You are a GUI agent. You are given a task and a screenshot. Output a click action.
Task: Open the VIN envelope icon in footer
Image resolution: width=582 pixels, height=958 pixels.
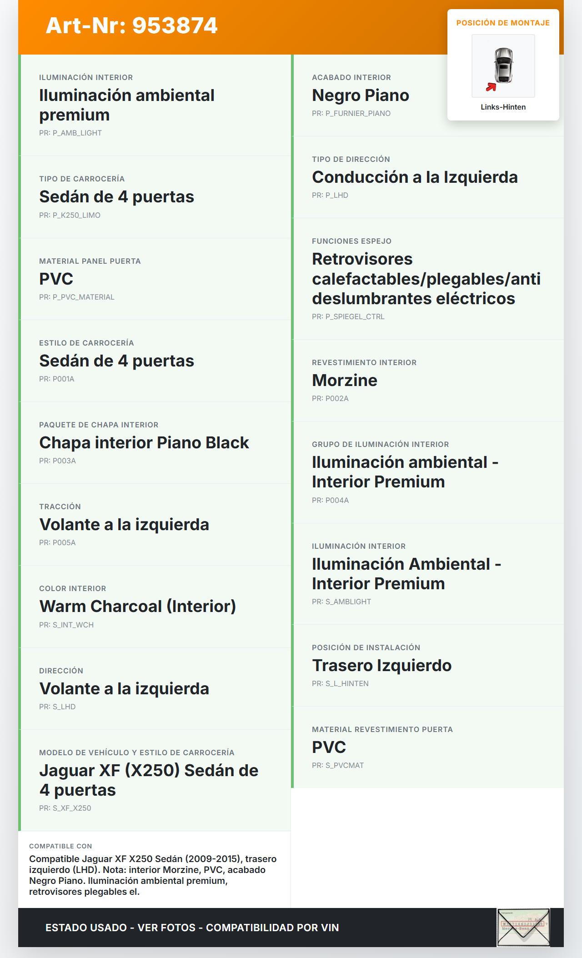click(523, 928)
